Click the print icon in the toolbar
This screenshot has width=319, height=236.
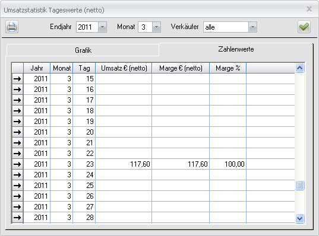[12, 27]
